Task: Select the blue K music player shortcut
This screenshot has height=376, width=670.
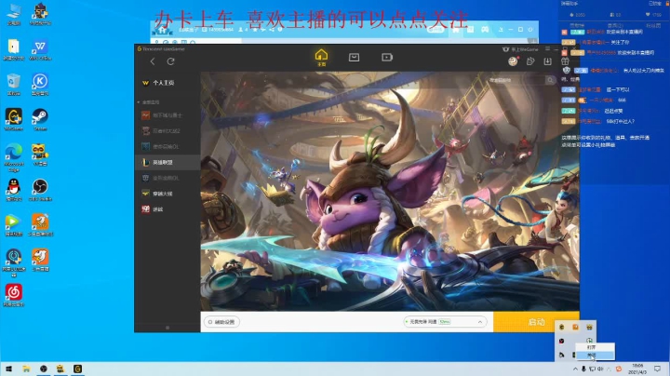Action: [x=40, y=84]
